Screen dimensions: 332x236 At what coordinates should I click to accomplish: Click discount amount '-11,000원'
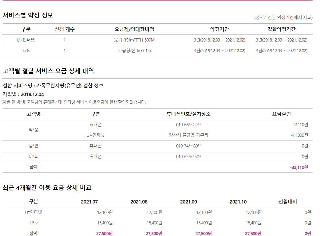299,135
